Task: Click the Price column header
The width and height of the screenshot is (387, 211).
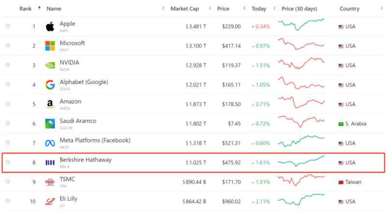Action: [x=223, y=9]
